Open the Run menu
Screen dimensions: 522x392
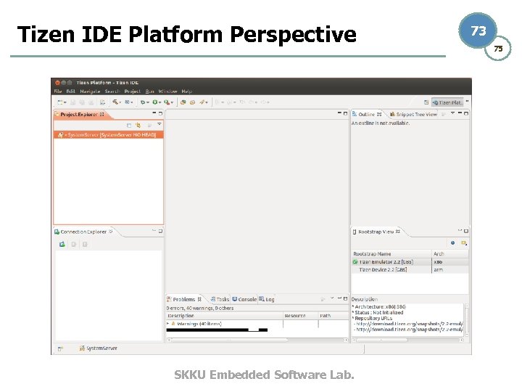click(149, 91)
